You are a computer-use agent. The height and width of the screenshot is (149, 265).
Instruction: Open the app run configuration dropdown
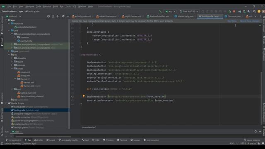(x=170, y=12)
